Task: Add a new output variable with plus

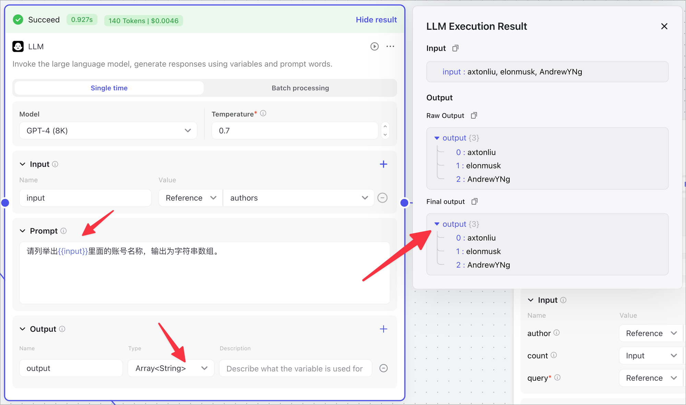Action: point(383,329)
